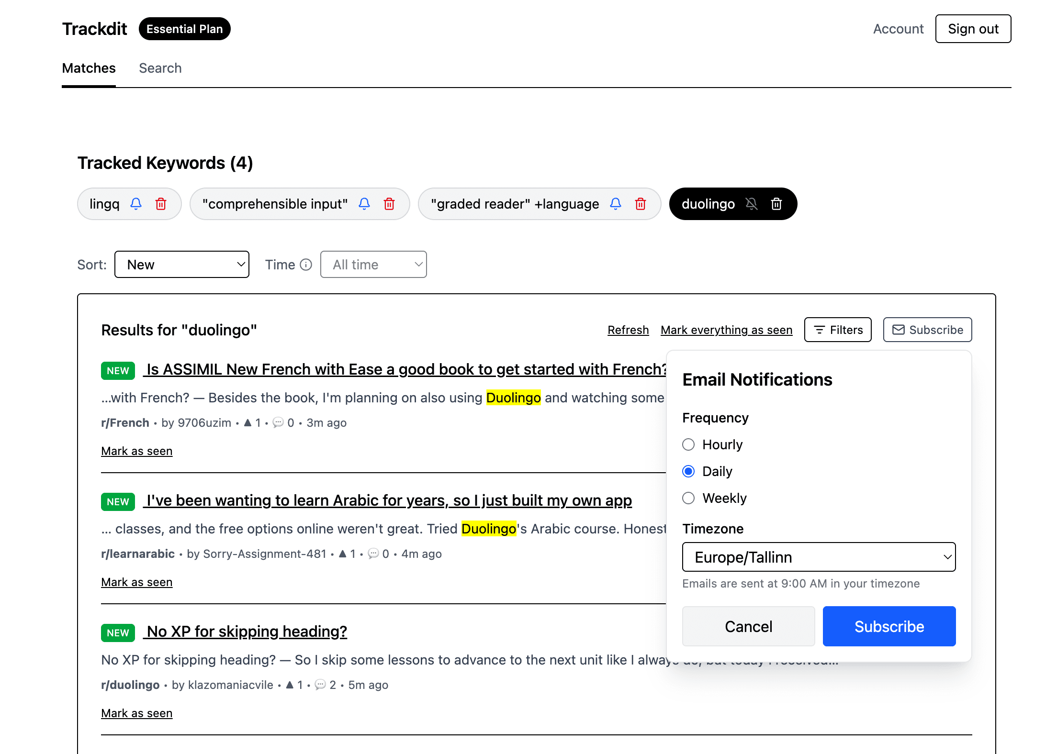Select Weekly email frequency

(688, 498)
